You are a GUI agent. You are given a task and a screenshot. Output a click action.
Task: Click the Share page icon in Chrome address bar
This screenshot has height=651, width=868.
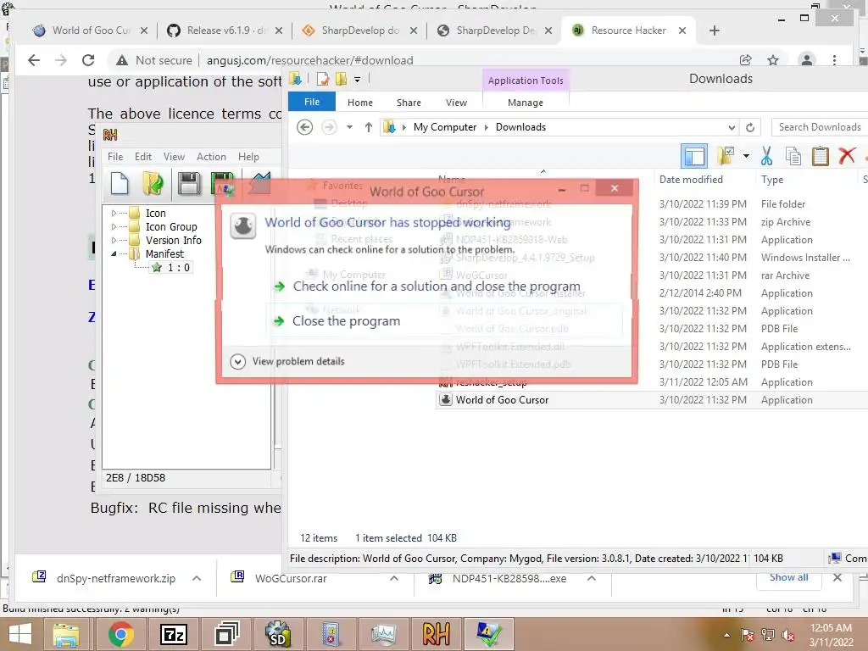[x=746, y=60]
